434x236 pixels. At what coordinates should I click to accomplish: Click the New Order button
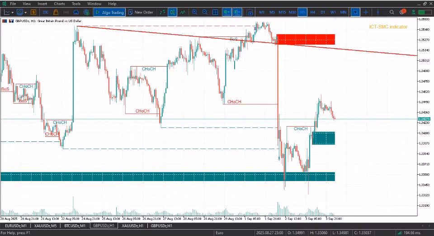pyautogui.click(x=141, y=12)
